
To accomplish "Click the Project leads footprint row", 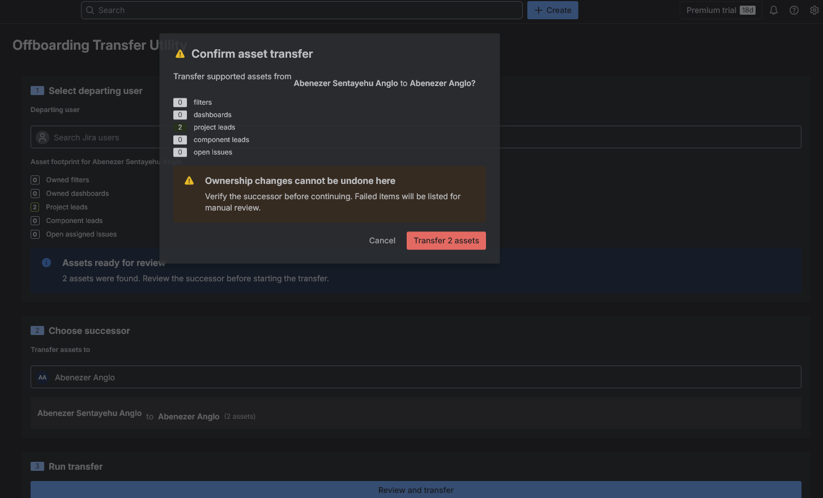I will 59,207.
